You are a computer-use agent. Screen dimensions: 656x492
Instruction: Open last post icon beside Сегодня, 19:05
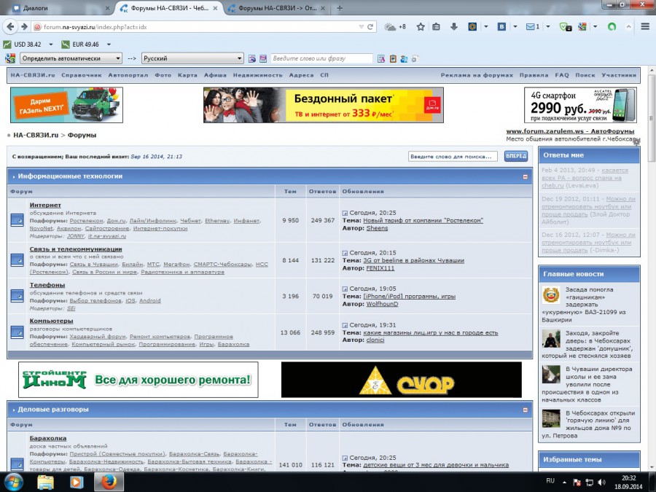345,289
